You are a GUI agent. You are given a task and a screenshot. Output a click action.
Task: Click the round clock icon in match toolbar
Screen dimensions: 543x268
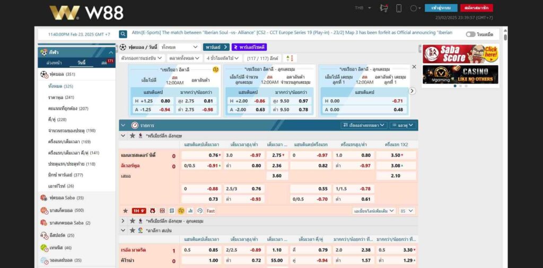[200, 211]
